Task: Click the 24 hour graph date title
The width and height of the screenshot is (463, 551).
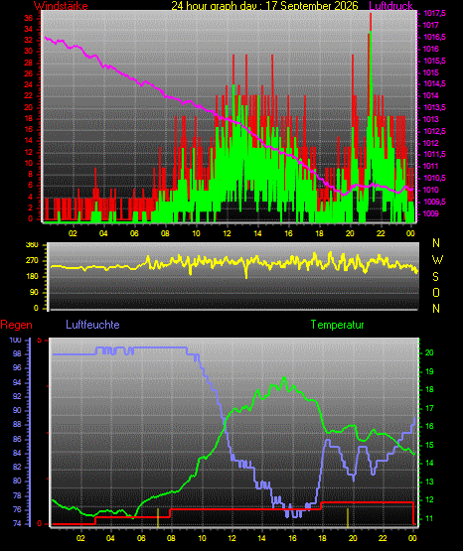Action: pos(264,6)
